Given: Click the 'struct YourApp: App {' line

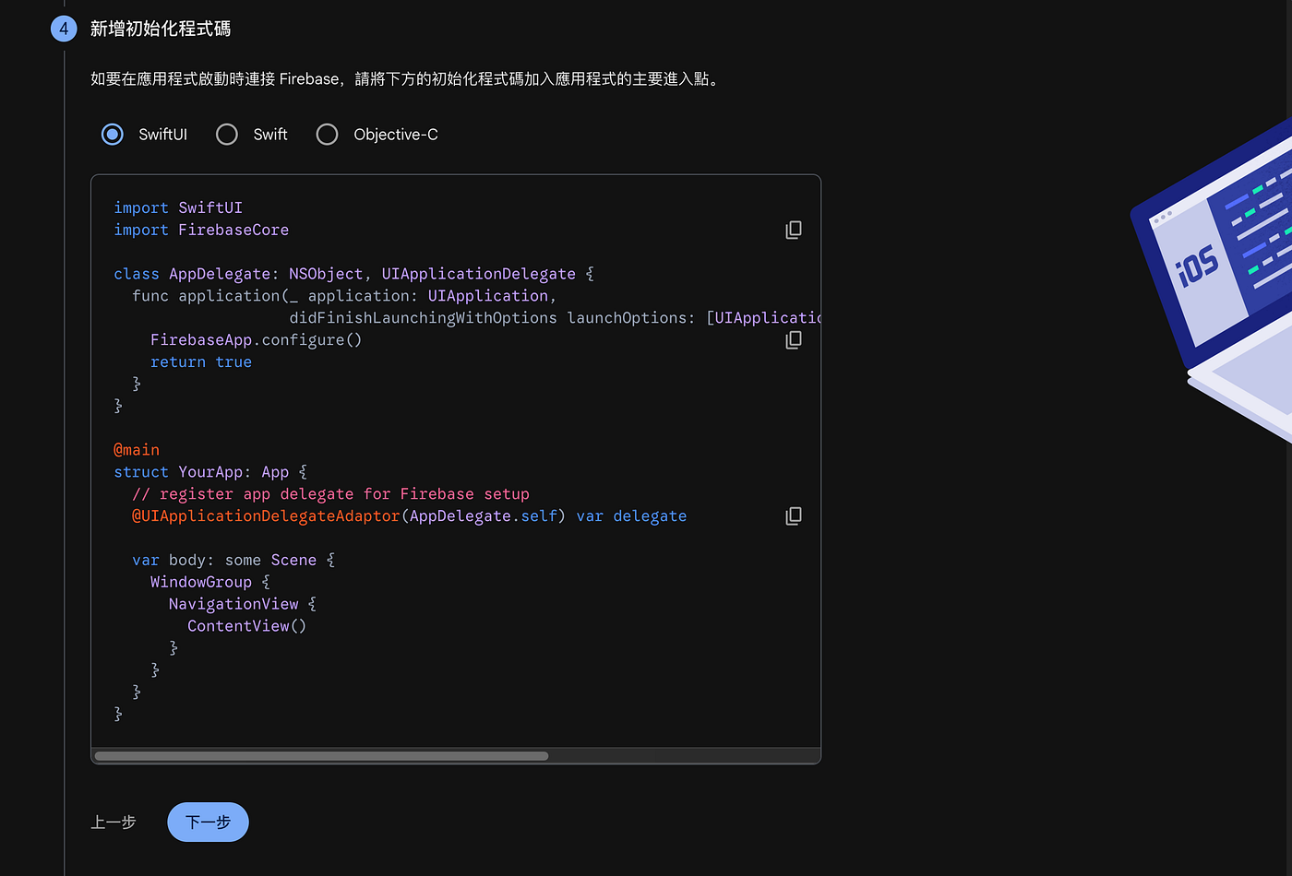Looking at the screenshot, I should coord(210,472).
